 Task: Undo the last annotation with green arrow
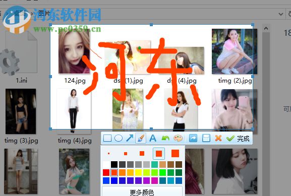pyautogui.click(x=165, y=139)
